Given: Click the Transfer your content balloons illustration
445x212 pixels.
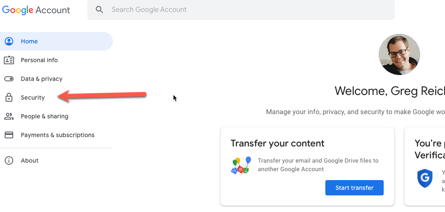Looking at the screenshot, I should click(241, 165).
